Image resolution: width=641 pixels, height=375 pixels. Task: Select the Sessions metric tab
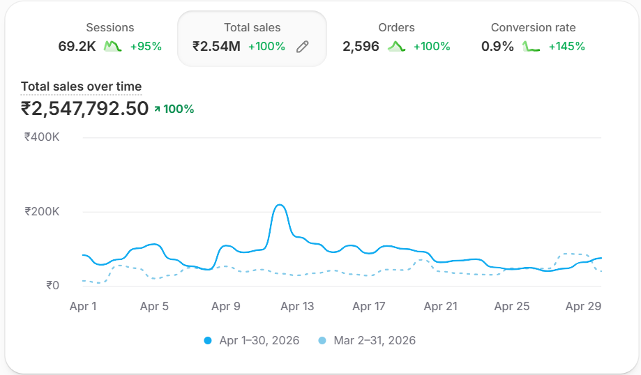[x=110, y=38]
